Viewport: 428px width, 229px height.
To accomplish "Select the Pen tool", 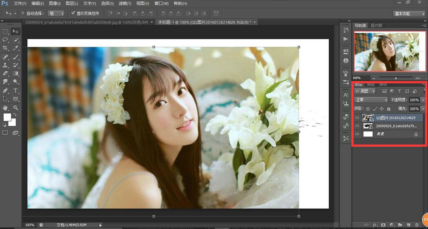I will coord(5,90).
